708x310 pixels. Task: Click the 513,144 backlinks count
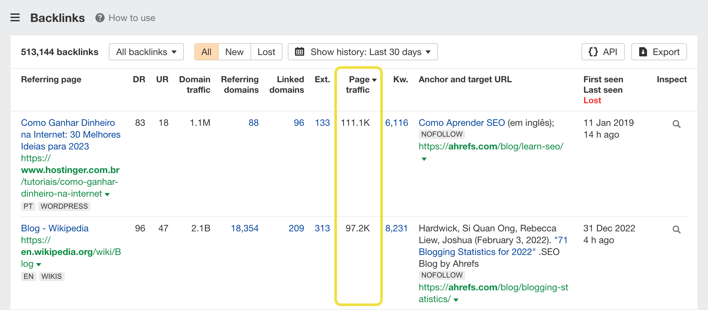click(x=60, y=52)
